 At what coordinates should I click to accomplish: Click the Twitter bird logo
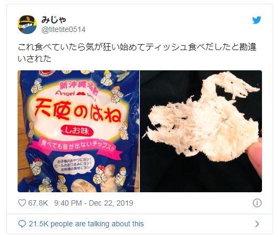tap(257, 20)
